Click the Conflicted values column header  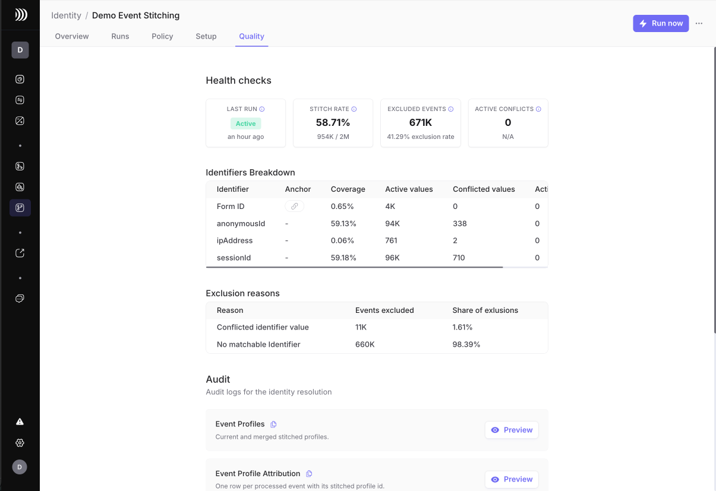pos(484,189)
